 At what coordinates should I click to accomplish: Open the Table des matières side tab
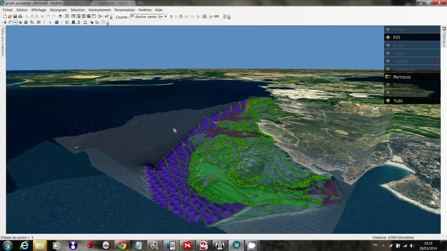(x=3, y=41)
